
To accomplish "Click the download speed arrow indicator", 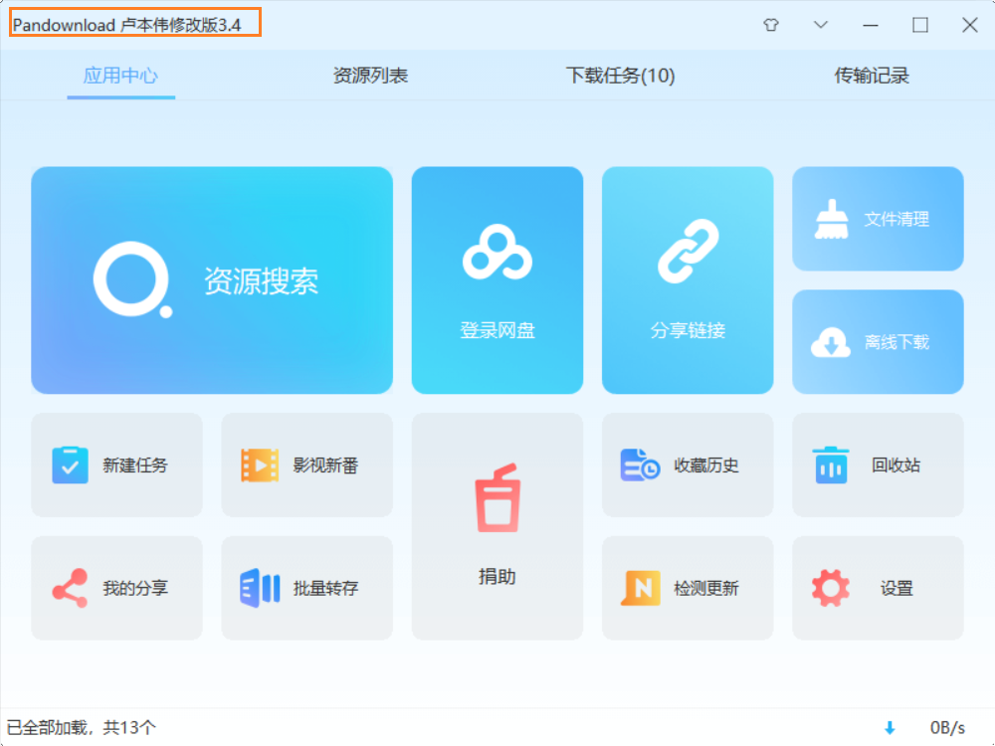I will pos(890,728).
